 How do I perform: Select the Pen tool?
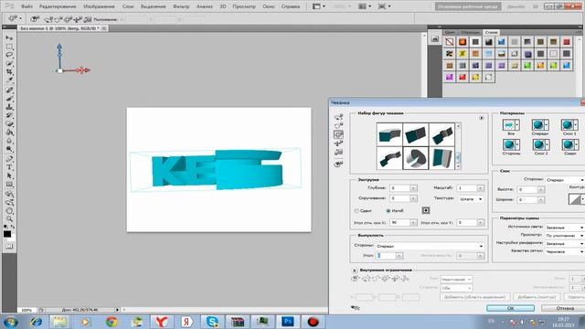[x=9, y=159]
